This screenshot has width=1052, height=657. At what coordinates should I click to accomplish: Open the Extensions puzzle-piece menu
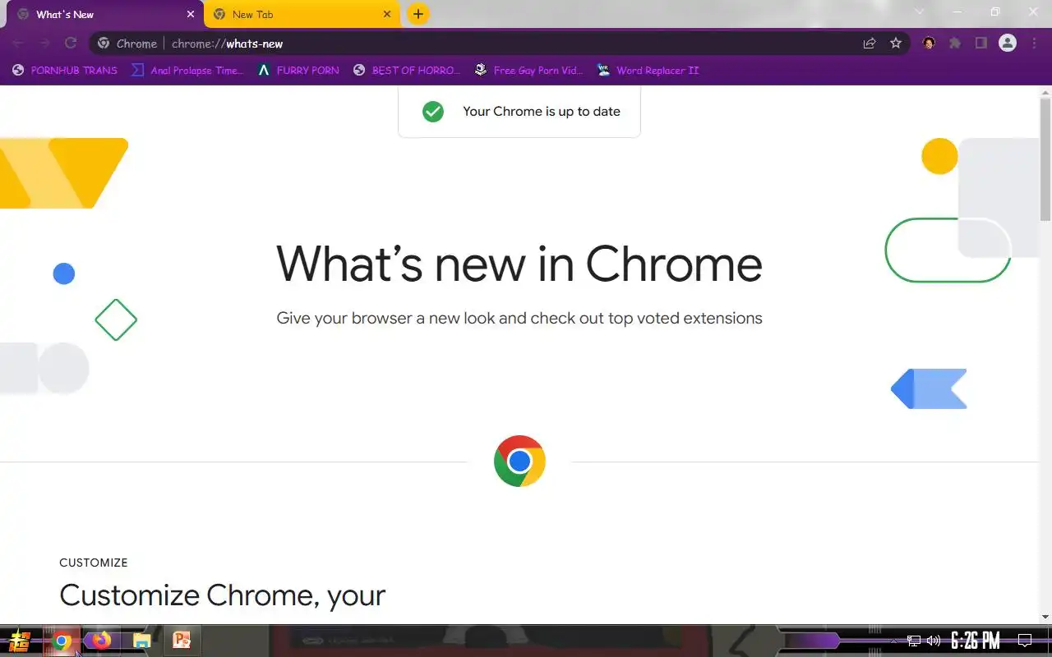click(955, 44)
